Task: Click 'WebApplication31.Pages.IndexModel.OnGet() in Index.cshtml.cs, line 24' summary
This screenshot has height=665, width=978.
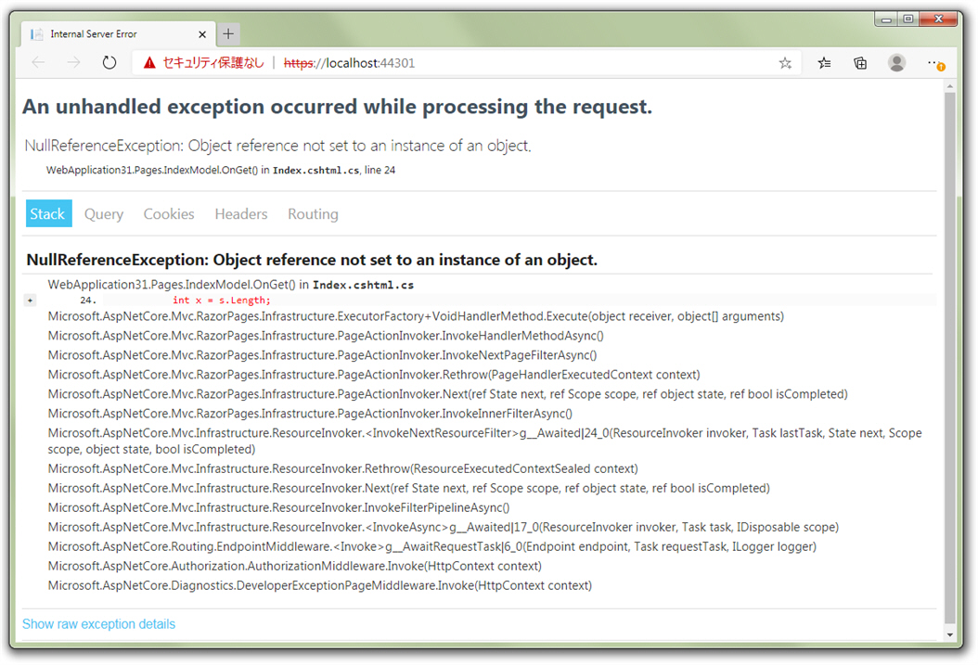Action: coord(221,170)
